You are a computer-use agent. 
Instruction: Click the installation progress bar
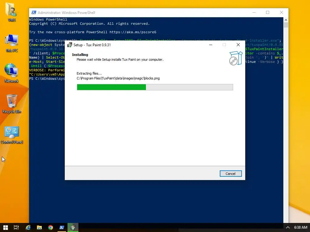pos(155,87)
